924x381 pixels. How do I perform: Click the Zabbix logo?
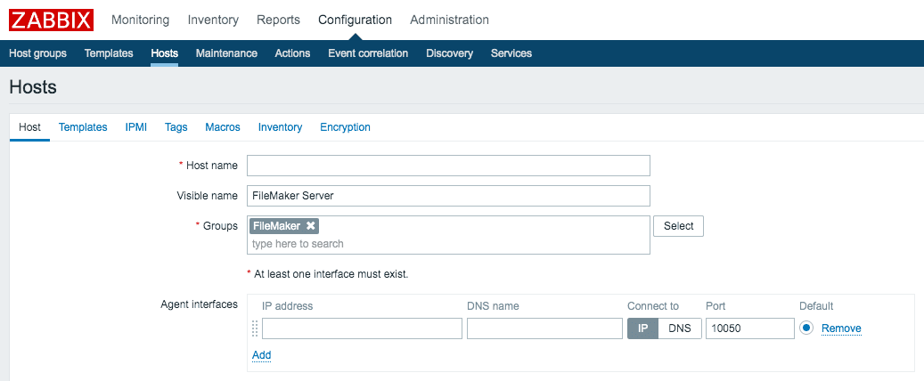(x=51, y=20)
